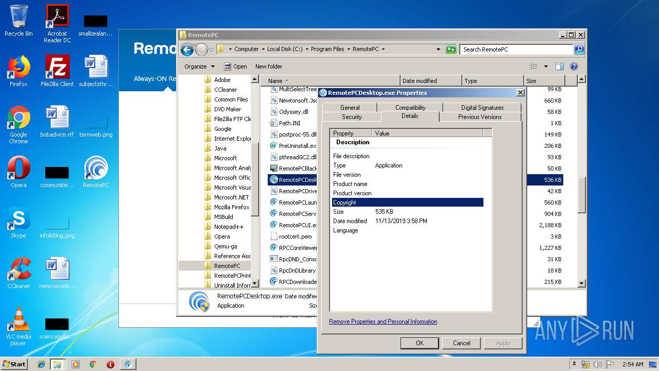
Task: Open the Previous Versions tab
Action: pos(480,117)
